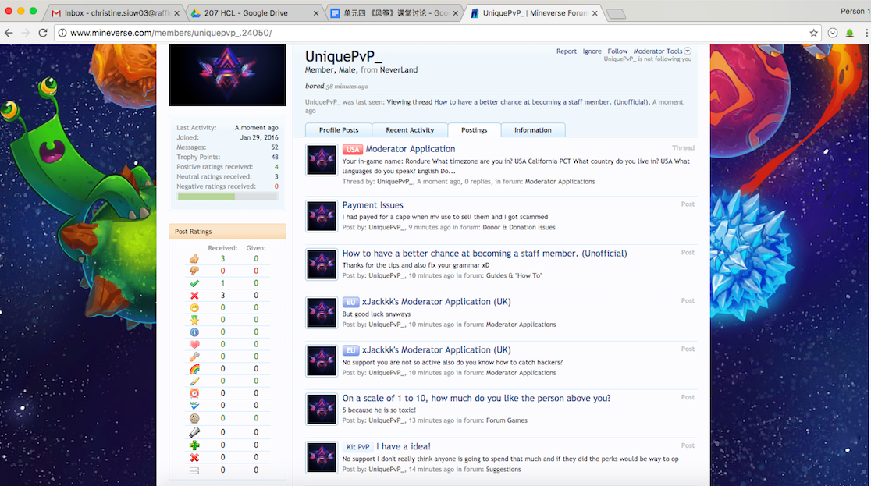Click the USA prefix tag on Moderator Application
The width and height of the screenshot is (871, 486).
352,149
